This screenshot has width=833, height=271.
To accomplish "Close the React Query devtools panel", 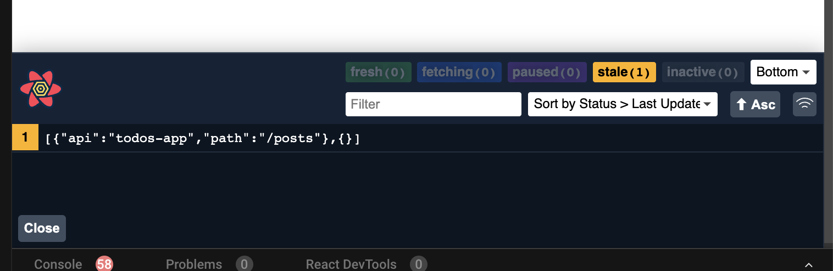I will tap(42, 228).
